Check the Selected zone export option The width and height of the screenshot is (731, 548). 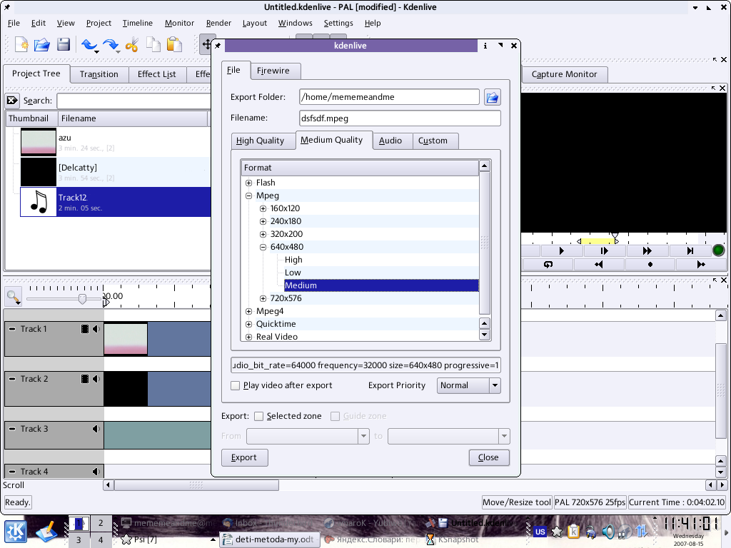[259, 416]
